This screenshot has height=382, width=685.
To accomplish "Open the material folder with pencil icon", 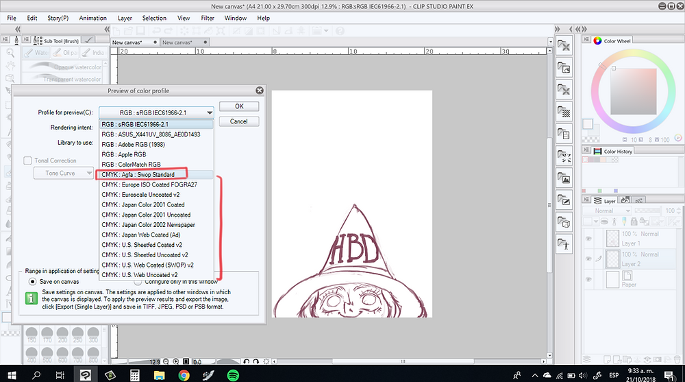I will point(564,200).
